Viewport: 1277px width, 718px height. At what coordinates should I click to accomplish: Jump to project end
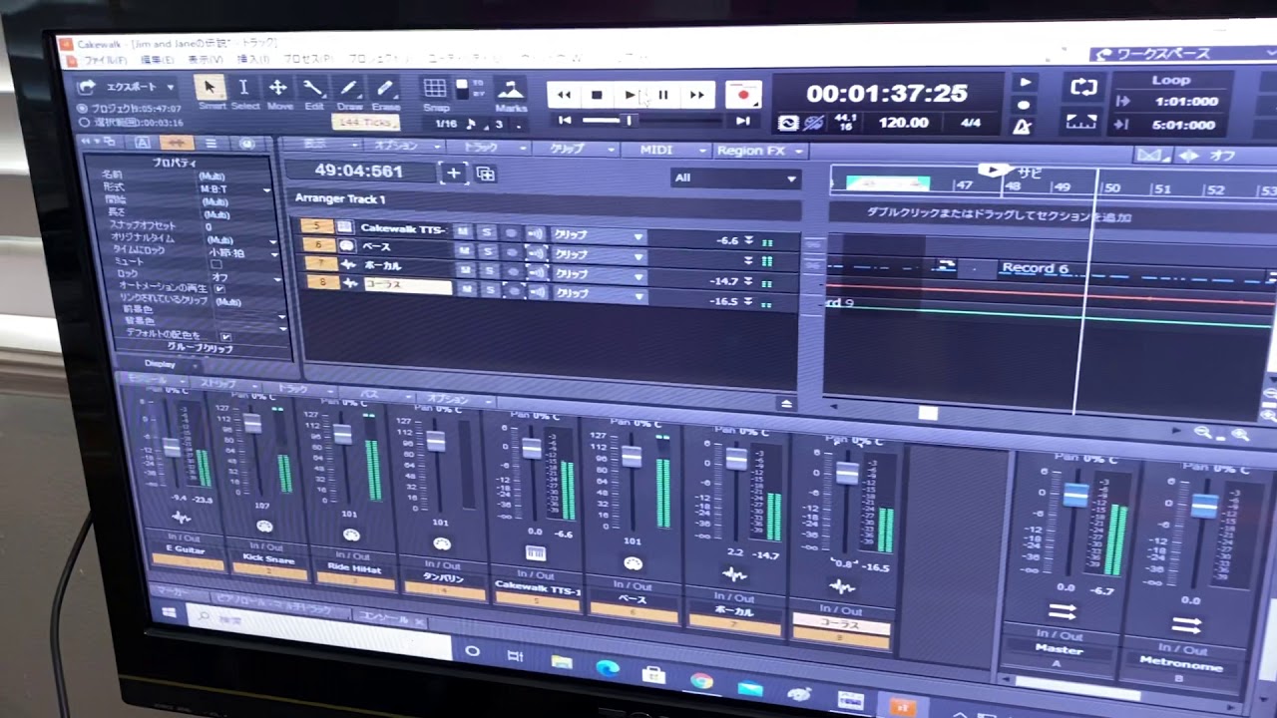(742, 121)
